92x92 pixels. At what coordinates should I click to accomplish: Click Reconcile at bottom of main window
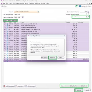(79, 90)
